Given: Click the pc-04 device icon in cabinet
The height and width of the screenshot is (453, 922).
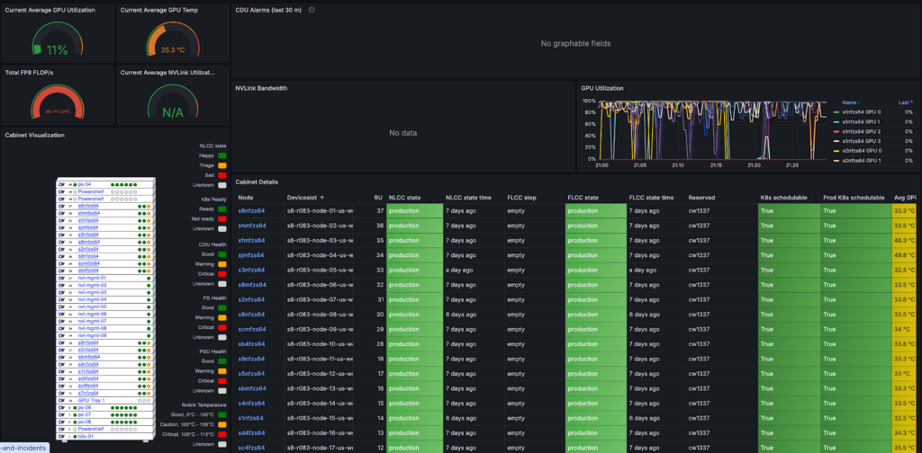Looking at the screenshot, I should point(63,183).
